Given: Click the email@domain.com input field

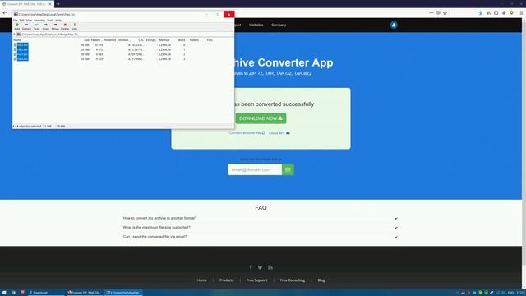Looking at the screenshot, I should pos(255,169).
